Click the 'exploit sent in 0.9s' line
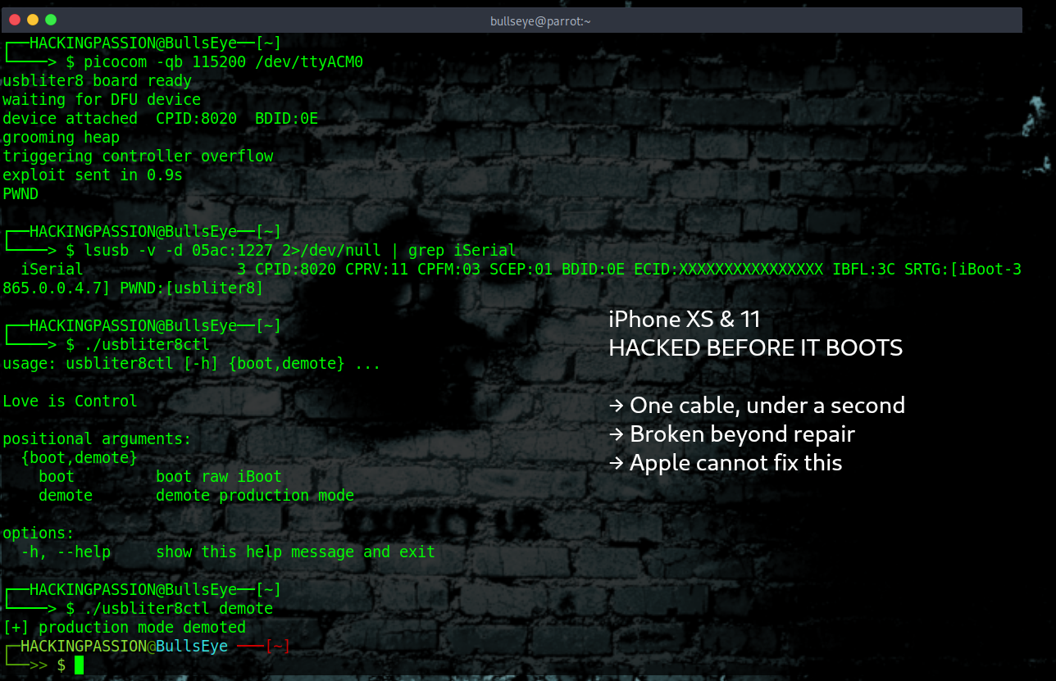This screenshot has width=1056, height=681. tap(93, 175)
